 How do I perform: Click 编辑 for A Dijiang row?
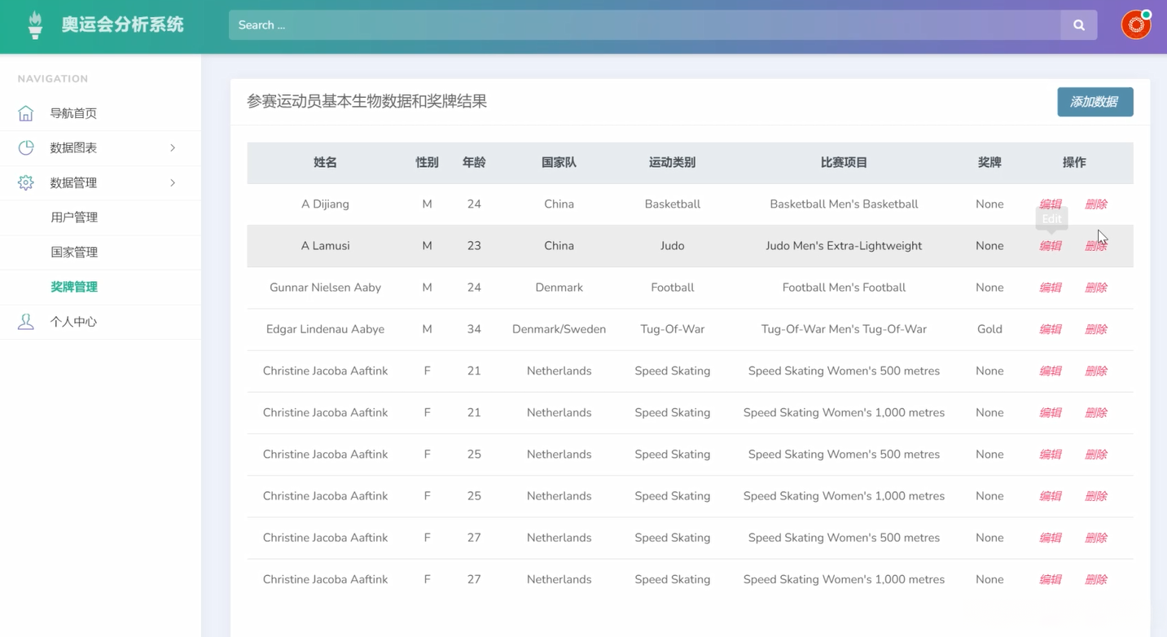[1050, 204]
